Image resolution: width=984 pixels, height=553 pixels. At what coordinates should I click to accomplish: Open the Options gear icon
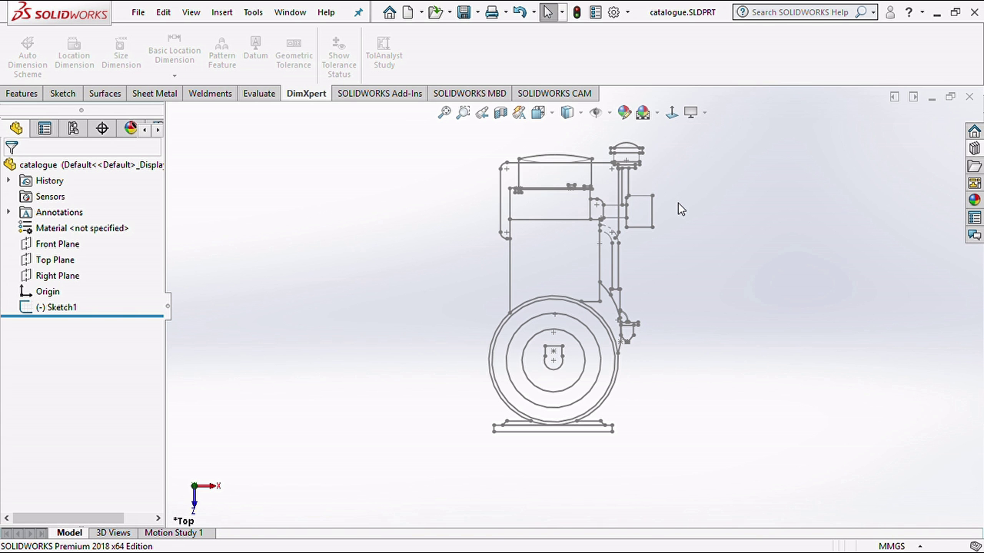[613, 12]
